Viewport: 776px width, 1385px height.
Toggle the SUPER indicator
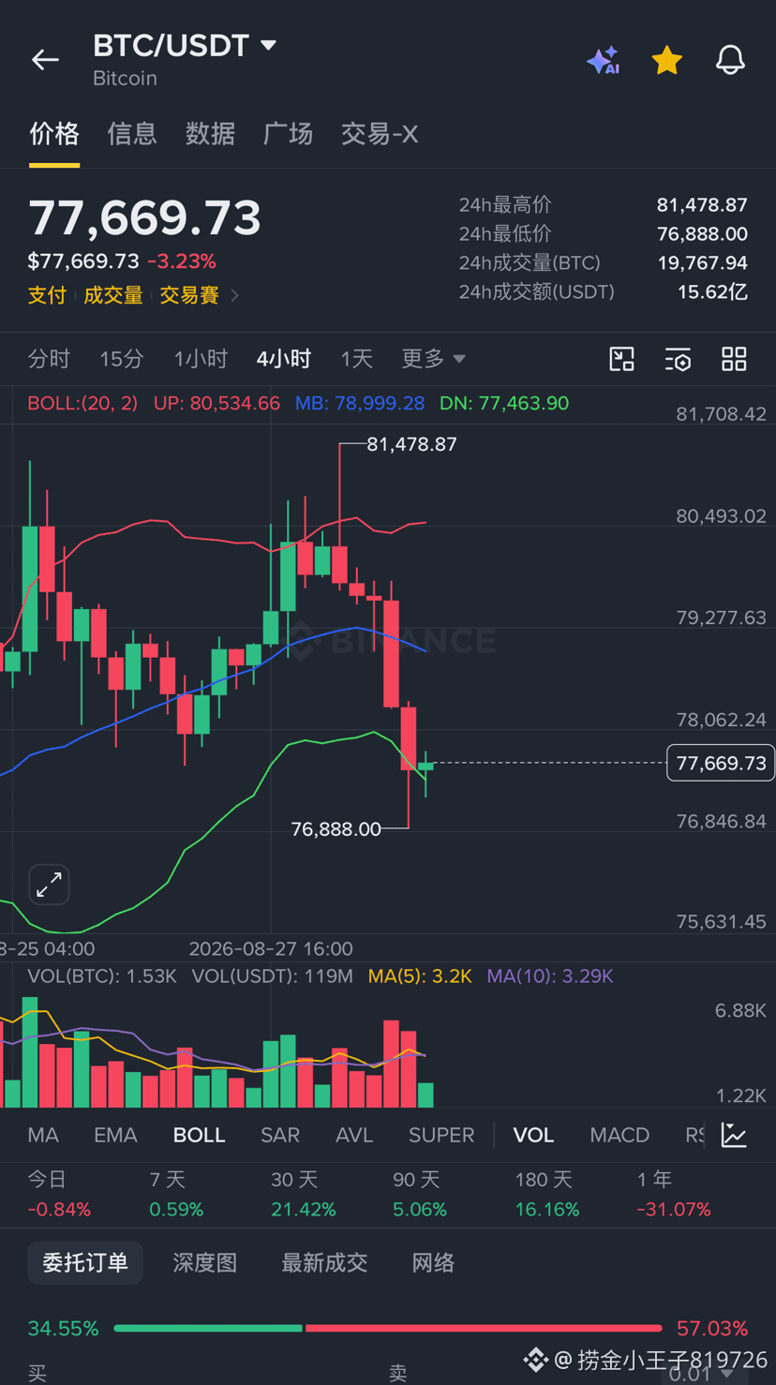tap(441, 1135)
